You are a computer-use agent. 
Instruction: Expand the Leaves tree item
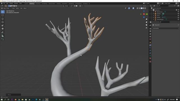tap(154, 17)
